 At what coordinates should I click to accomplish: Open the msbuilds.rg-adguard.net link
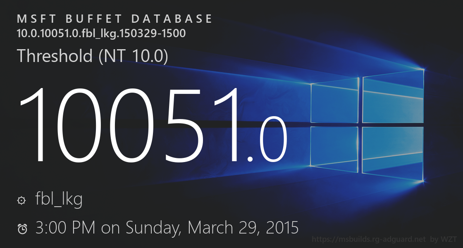click(368, 239)
